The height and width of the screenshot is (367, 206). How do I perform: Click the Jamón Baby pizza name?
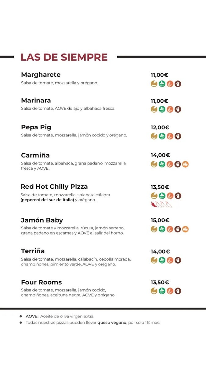pos(42,220)
